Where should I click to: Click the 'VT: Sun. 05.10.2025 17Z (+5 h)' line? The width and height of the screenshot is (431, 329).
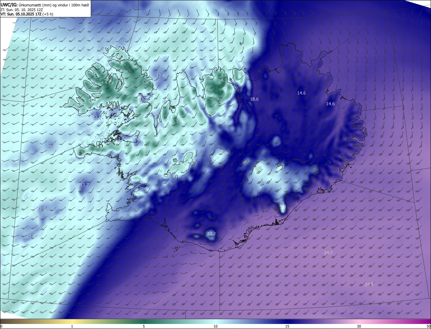coord(27,14)
